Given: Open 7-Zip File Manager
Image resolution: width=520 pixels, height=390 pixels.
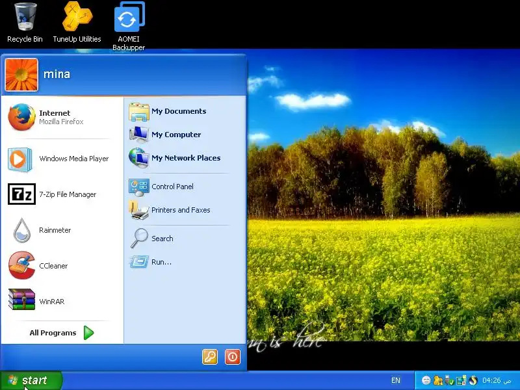Looking at the screenshot, I should (62, 194).
